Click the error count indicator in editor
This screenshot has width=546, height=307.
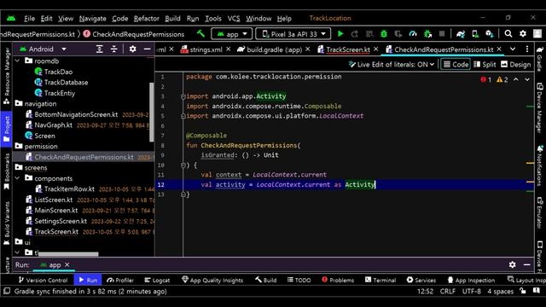485,79
